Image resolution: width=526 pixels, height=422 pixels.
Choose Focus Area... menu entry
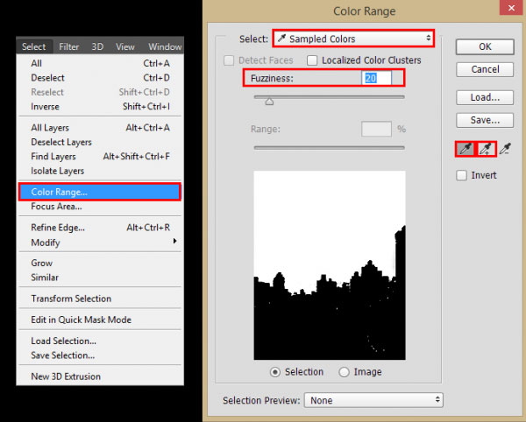point(100,207)
